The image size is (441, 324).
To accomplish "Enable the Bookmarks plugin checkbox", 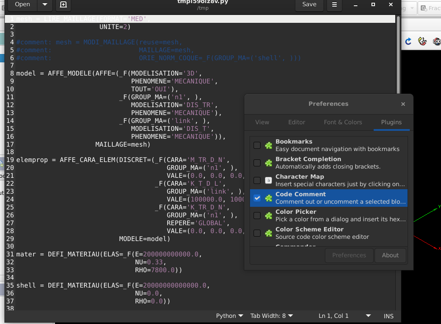I will pos(257,145).
